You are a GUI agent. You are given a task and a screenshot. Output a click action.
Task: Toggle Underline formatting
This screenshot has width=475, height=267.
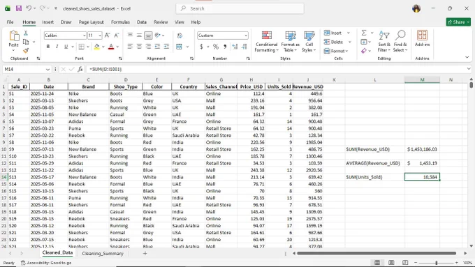66,47
